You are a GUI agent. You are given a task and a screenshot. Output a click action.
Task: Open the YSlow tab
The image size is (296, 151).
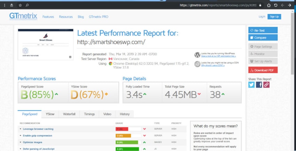[50, 114]
